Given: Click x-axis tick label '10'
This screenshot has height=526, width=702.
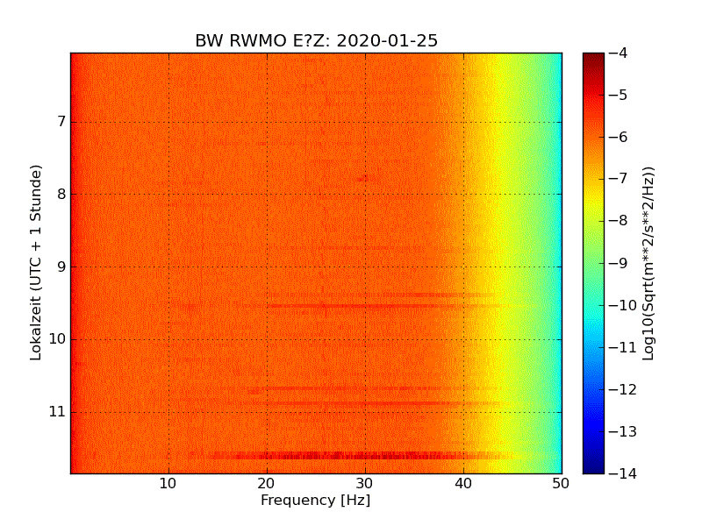Looking at the screenshot, I should [168, 484].
